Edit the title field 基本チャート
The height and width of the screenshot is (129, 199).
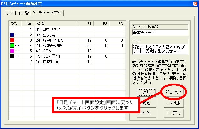[160, 33]
